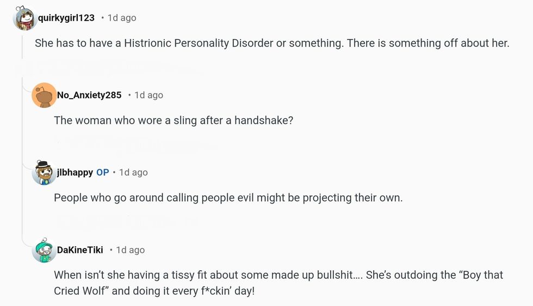Open DaKineTiki's username link

pyautogui.click(x=79, y=250)
